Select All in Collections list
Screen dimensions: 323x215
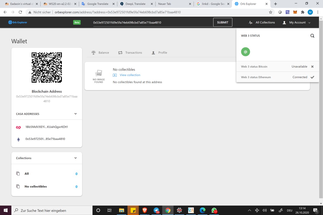click(27, 174)
